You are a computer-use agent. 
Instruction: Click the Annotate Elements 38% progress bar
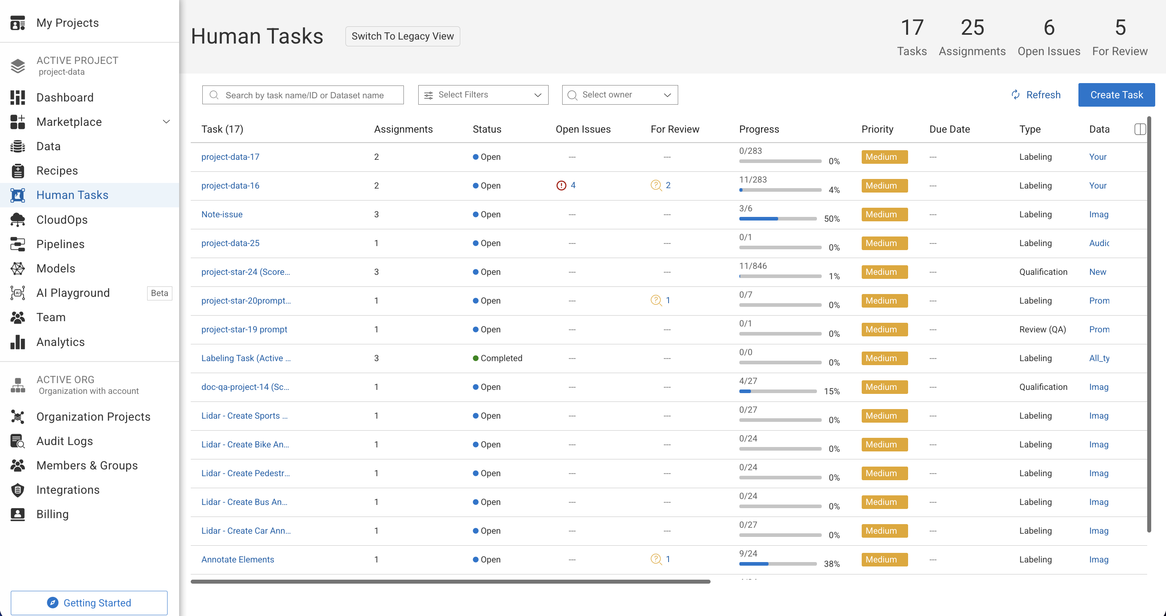click(x=778, y=564)
